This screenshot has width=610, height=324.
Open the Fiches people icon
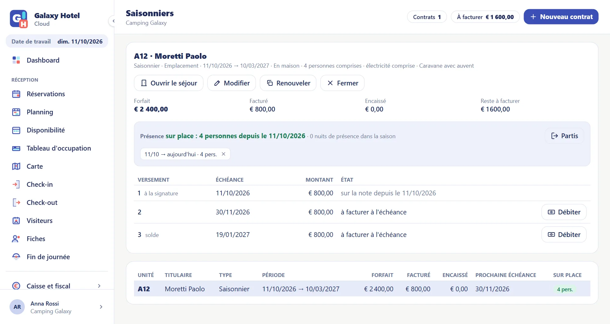coord(16,239)
